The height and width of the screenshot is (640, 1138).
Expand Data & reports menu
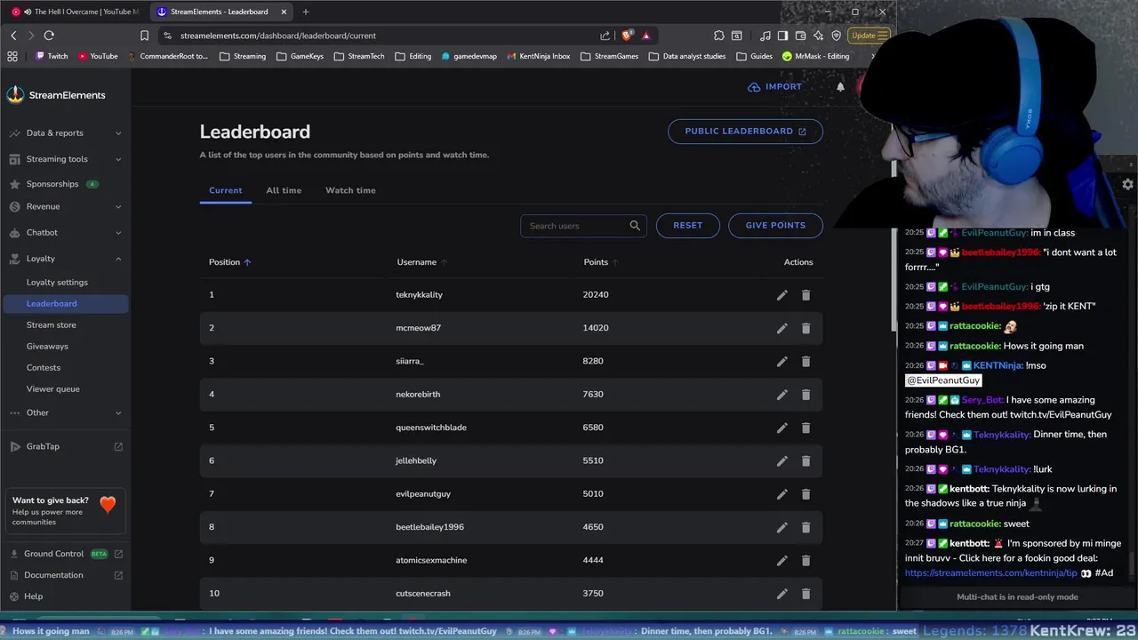pyautogui.click(x=65, y=133)
